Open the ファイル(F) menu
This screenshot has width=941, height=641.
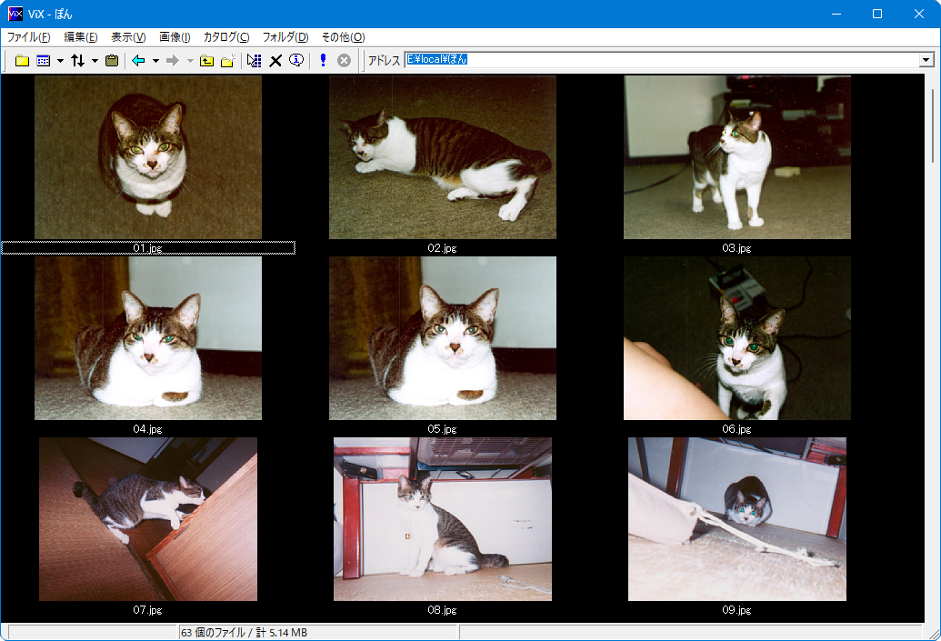coord(28,37)
